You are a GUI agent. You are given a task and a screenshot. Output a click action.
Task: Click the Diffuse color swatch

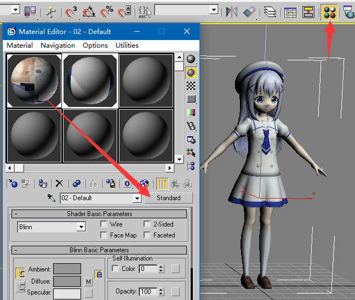click(x=67, y=281)
